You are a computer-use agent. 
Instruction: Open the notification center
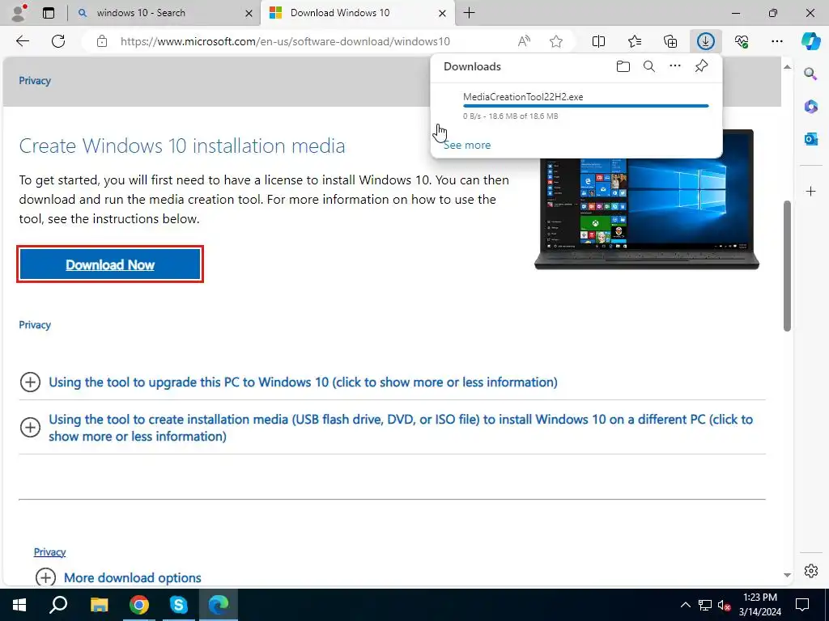(x=802, y=605)
